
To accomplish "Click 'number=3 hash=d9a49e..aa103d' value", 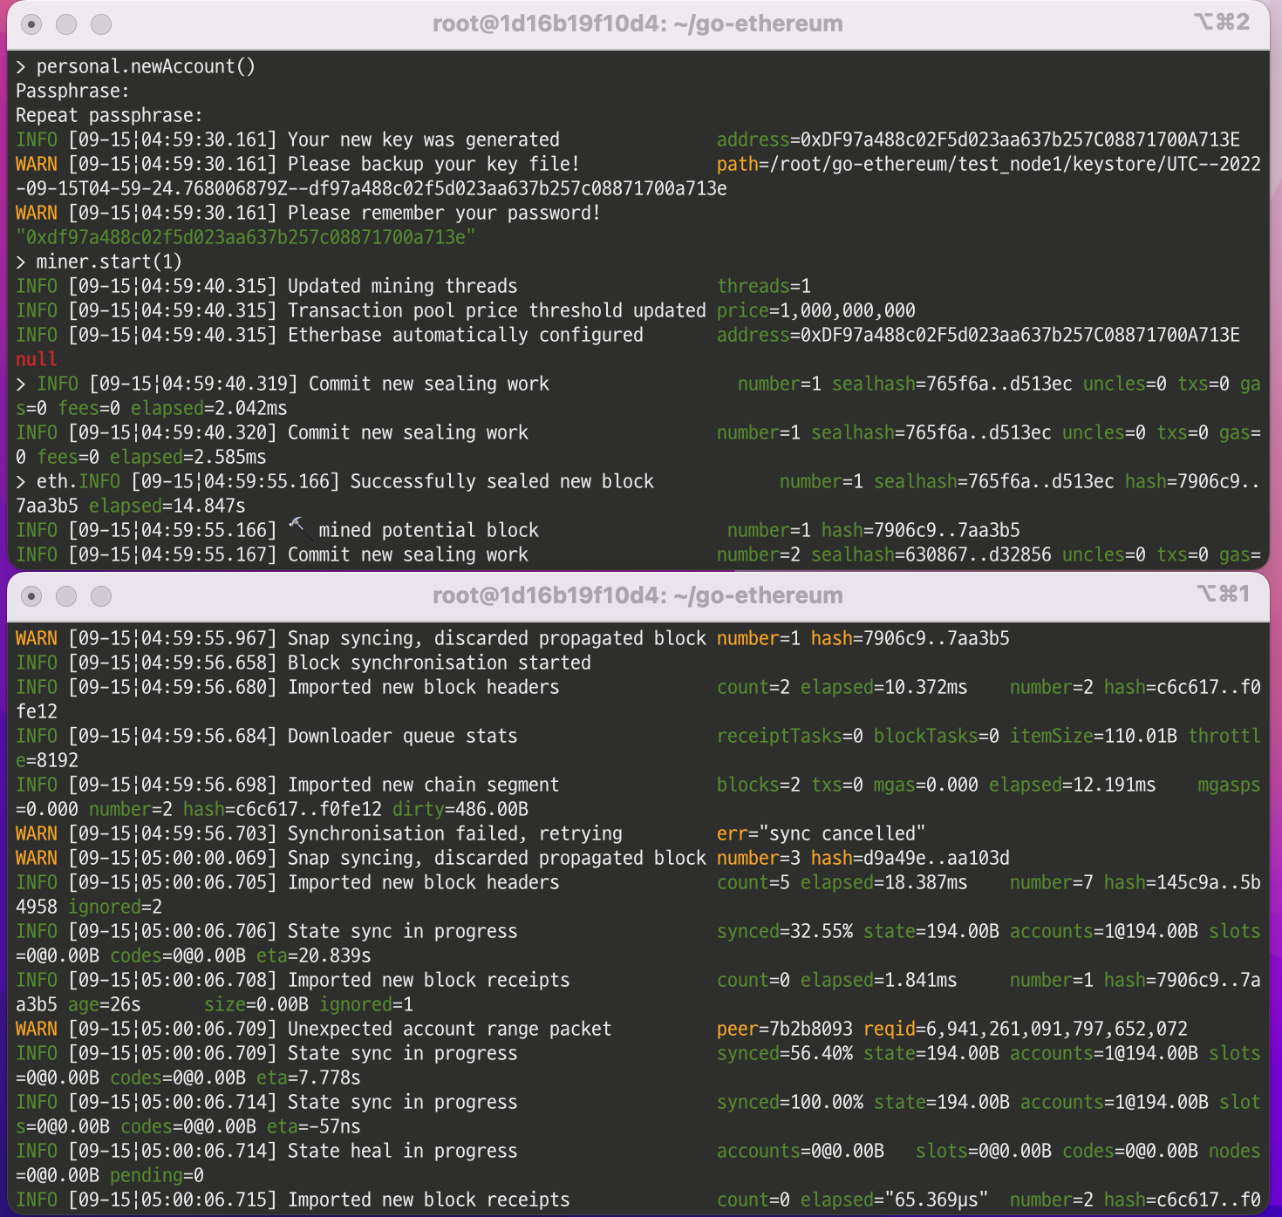I will [863, 858].
